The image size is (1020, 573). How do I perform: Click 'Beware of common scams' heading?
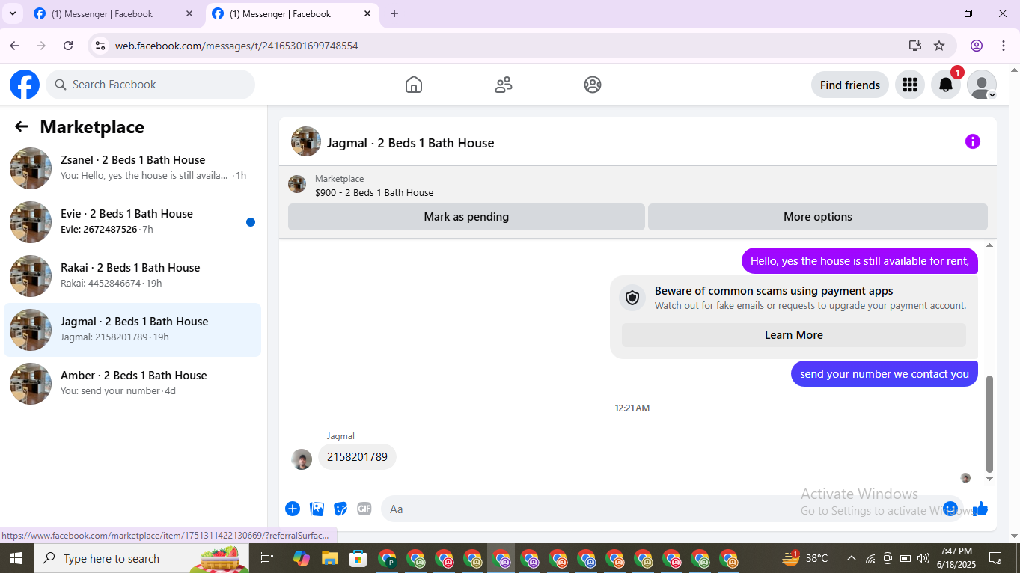point(774,291)
